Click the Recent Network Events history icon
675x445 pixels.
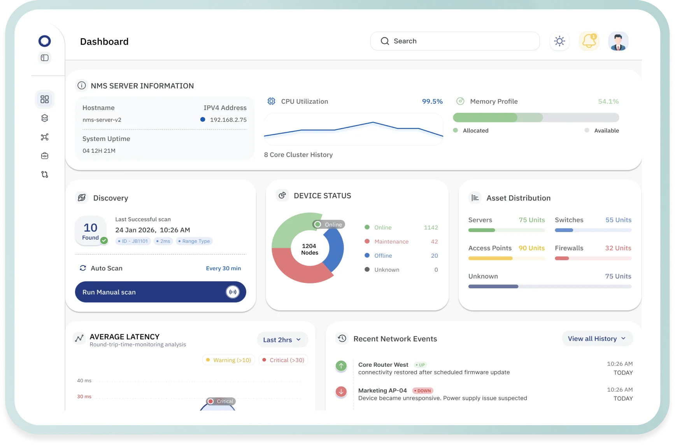coord(342,339)
